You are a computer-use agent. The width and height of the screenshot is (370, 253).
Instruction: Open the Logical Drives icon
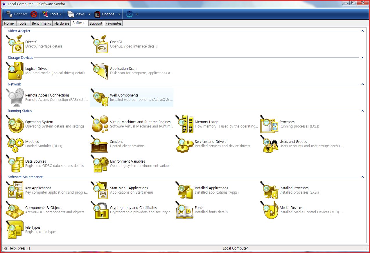[15, 71]
